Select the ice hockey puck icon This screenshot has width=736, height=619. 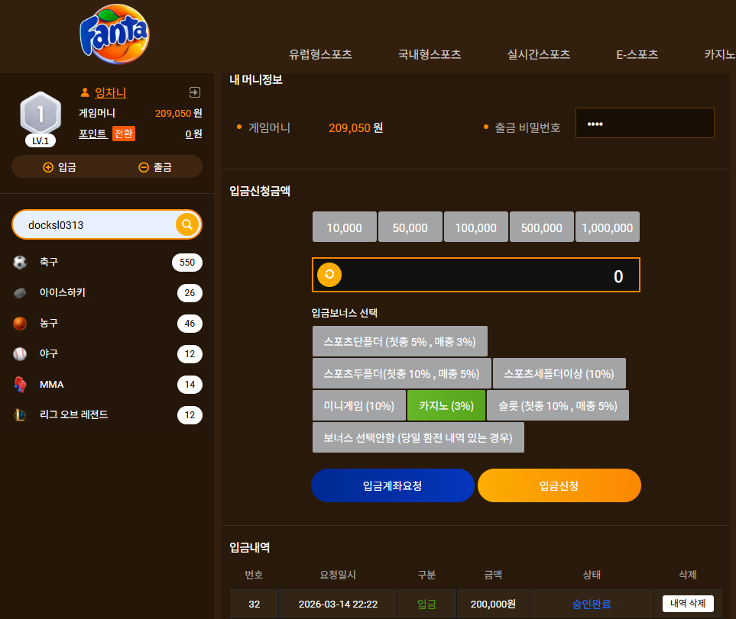20,293
